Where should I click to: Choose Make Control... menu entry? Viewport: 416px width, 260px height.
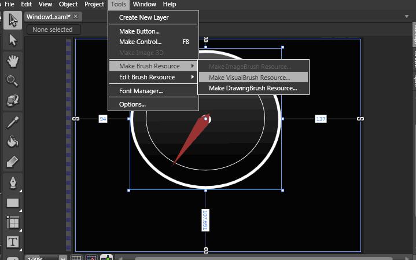tap(153, 42)
